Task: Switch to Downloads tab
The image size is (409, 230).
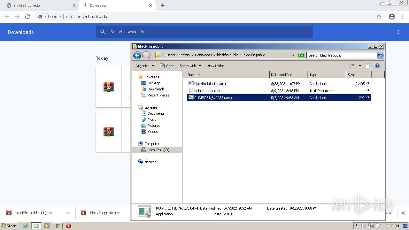Action: [x=117, y=5]
